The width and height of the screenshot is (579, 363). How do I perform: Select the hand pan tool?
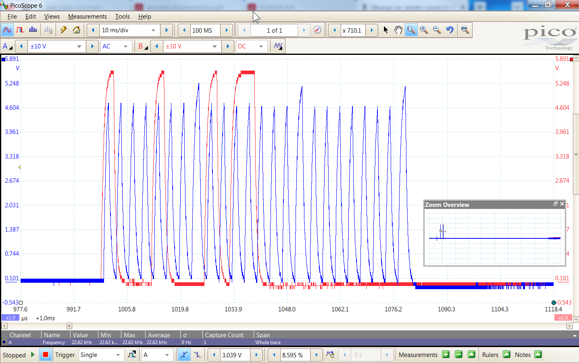click(x=398, y=30)
